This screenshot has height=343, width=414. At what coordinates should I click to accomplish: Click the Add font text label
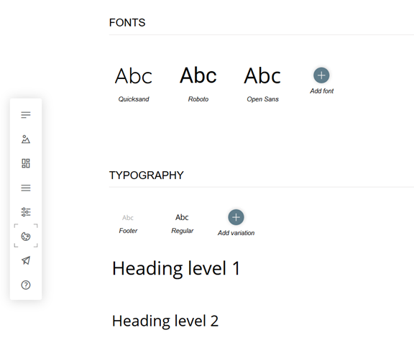pyautogui.click(x=321, y=91)
